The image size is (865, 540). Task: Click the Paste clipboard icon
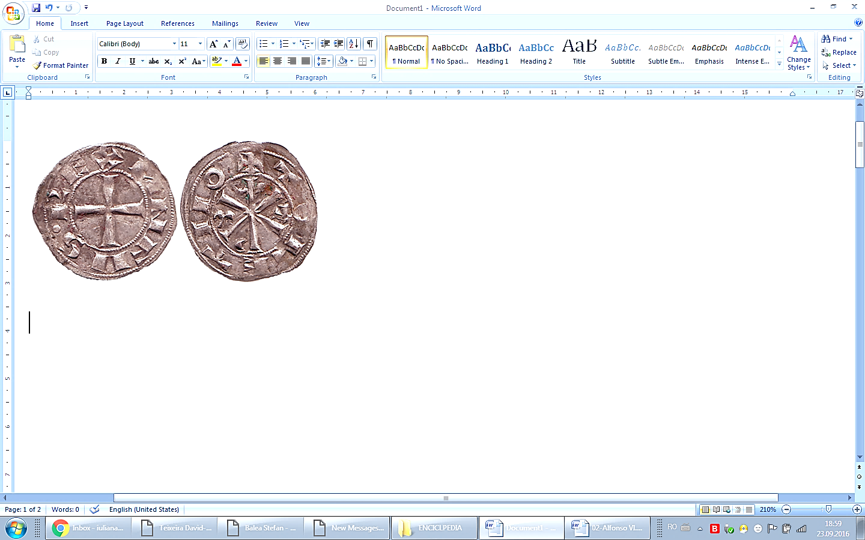coord(17,45)
